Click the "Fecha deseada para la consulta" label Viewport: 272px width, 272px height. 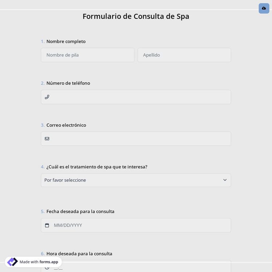[80, 211]
